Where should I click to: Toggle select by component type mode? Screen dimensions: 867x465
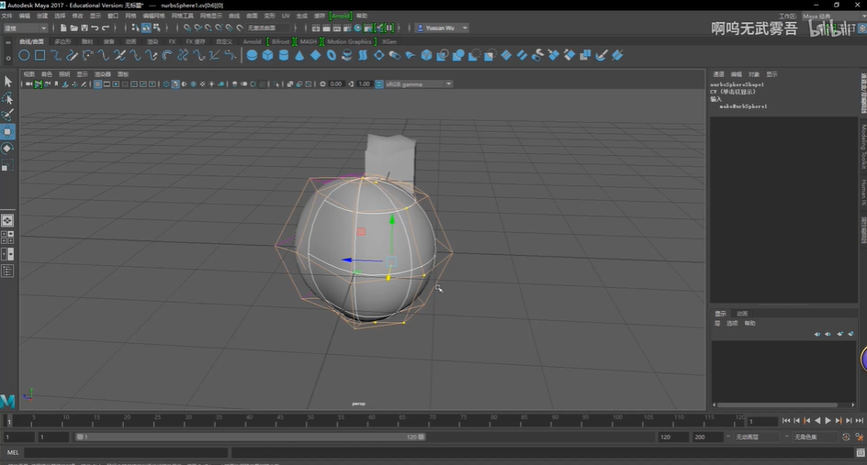coord(157,28)
